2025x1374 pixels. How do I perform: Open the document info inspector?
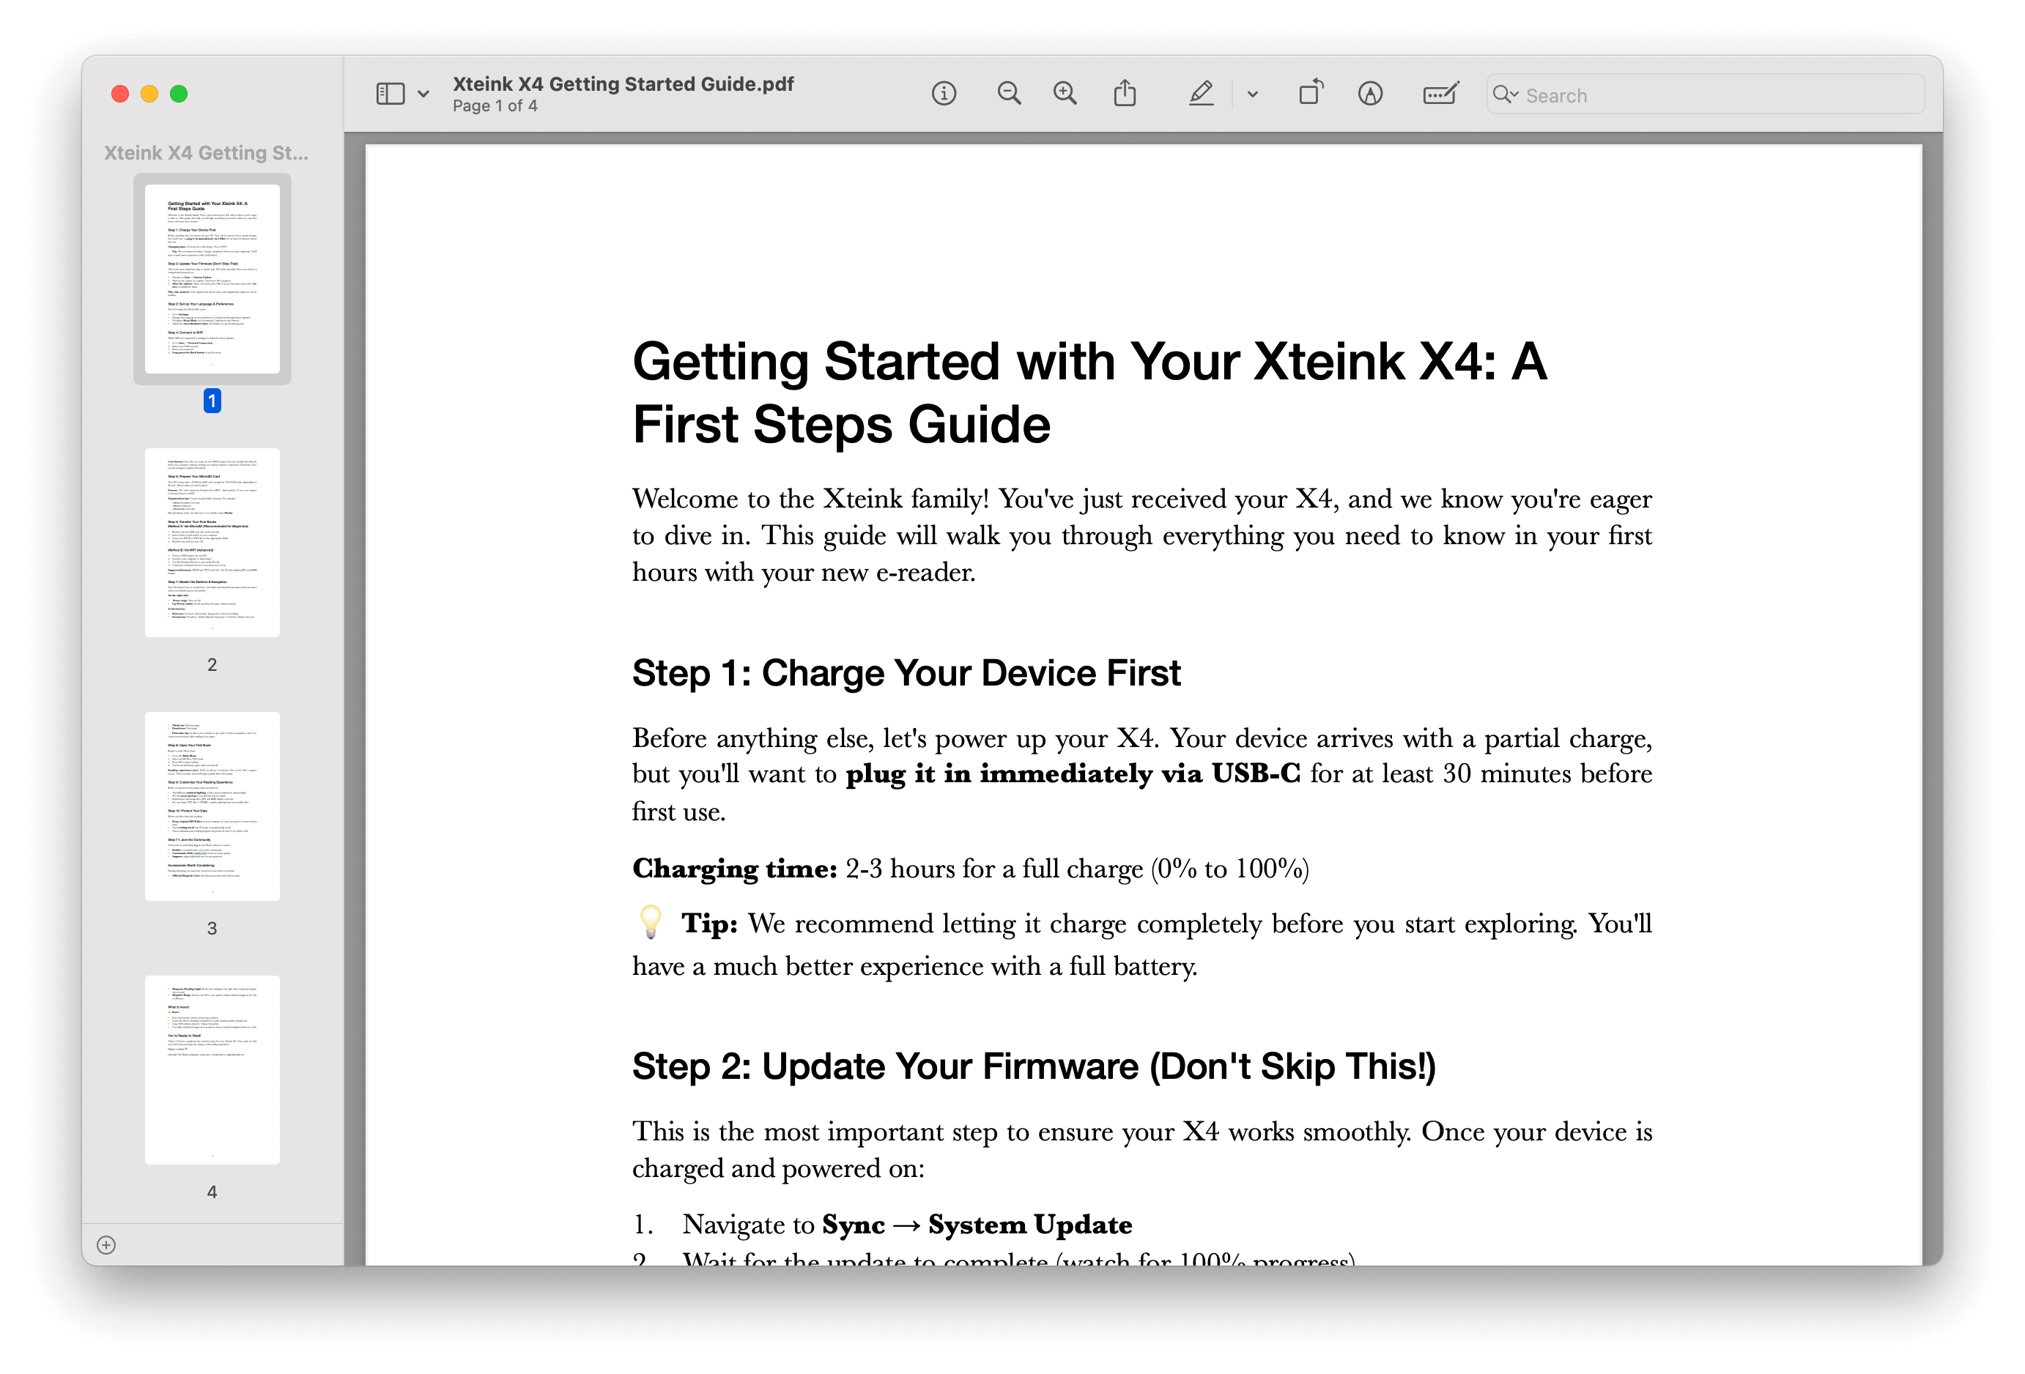[944, 93]
